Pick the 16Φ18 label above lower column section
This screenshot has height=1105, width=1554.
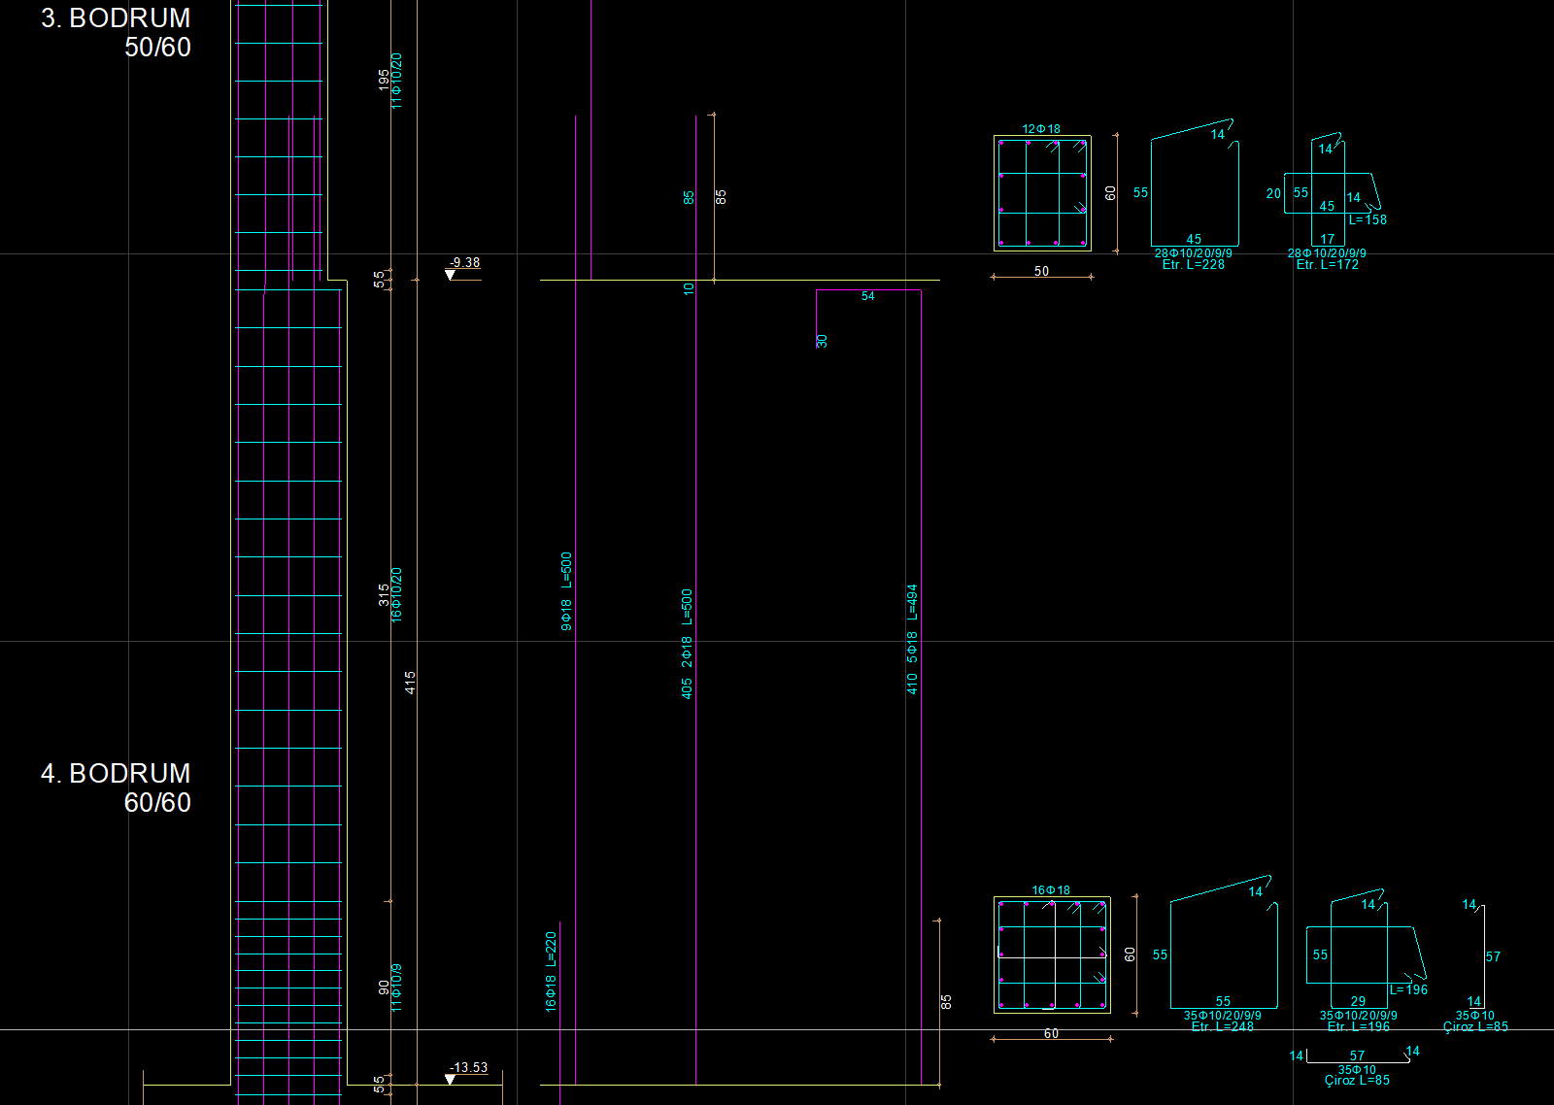pyautogui.click(x=1051, y=889)
